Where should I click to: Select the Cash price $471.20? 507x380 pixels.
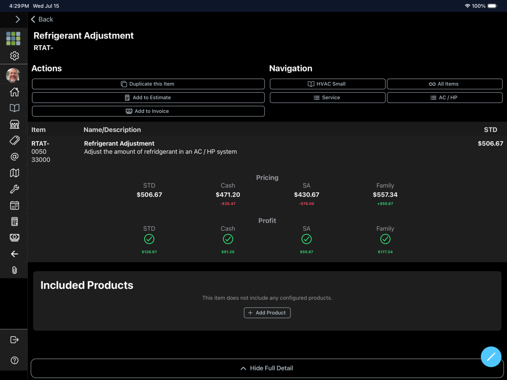(x=228, y=195)
